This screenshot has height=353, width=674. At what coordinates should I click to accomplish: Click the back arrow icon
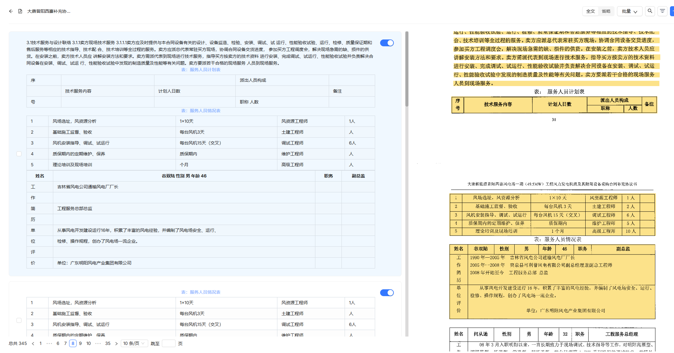(11, 11)
